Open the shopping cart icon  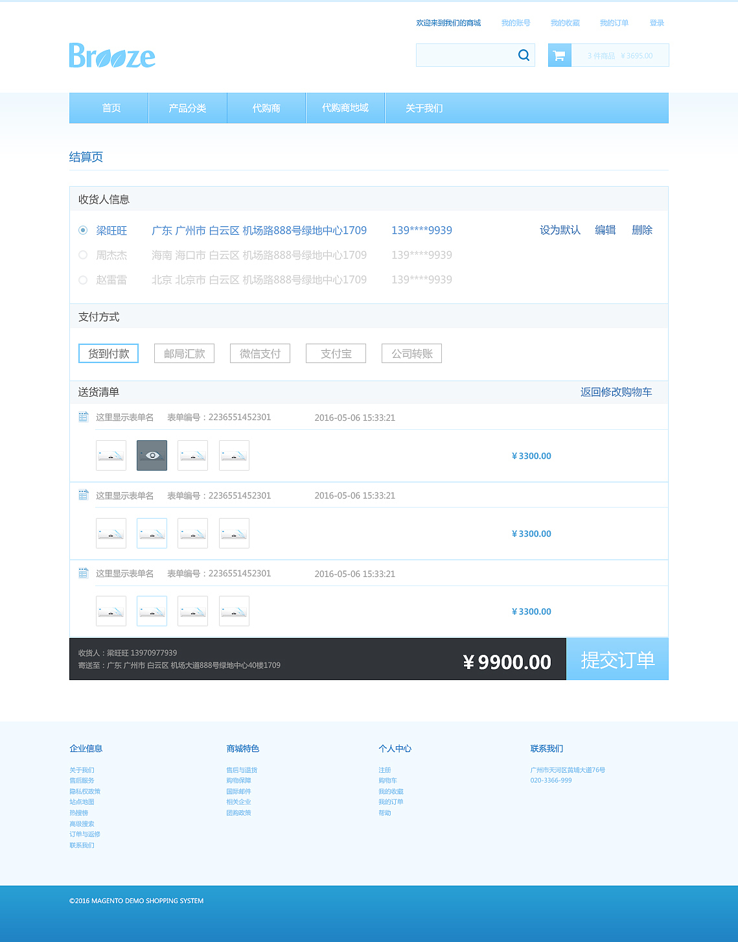point(559,55)
